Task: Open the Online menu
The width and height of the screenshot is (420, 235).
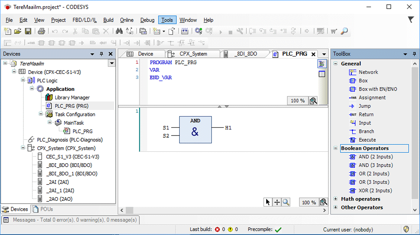Action: 127,20
